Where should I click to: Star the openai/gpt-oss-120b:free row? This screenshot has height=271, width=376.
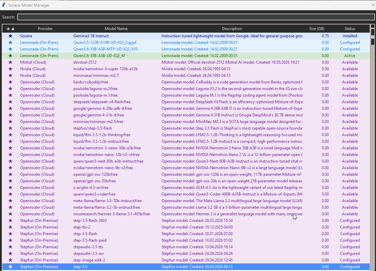(10, 174)
